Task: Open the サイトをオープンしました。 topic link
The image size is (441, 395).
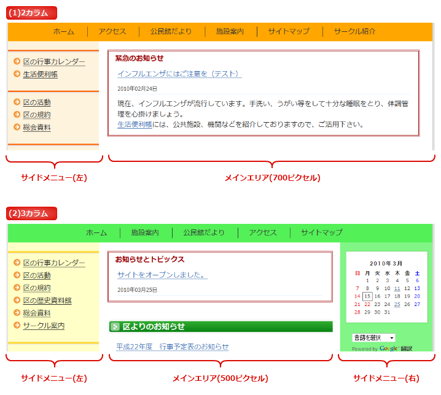Action: click(162, 275)
